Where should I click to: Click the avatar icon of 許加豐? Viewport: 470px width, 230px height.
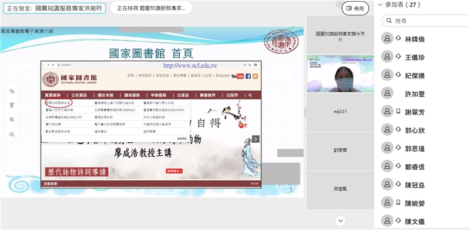pos(387,93)
